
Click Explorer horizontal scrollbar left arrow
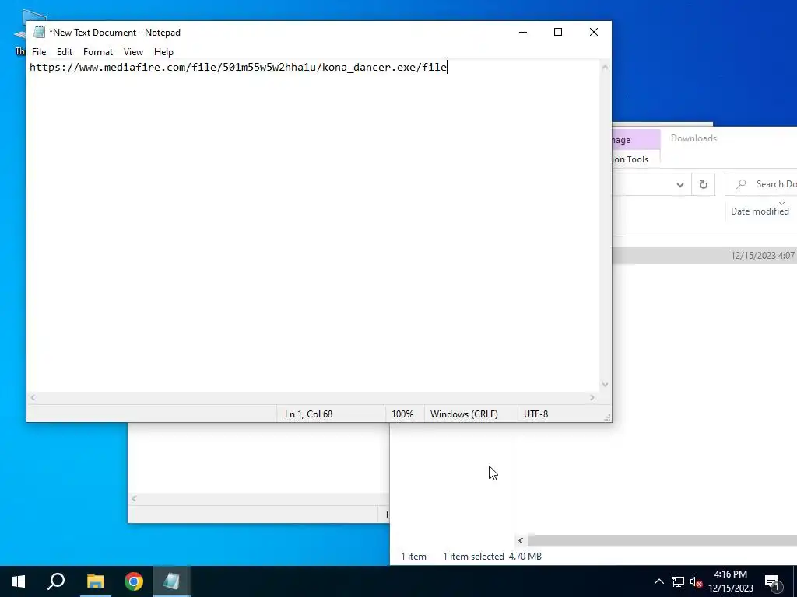click(x=521, y=541)
